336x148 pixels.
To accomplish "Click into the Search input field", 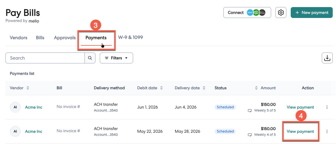I will coord(45,58).
